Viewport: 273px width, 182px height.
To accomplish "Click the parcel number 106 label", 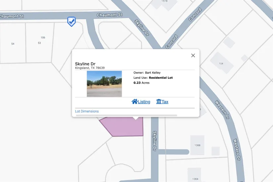I will pyautogui.click(x=43, y=37).
